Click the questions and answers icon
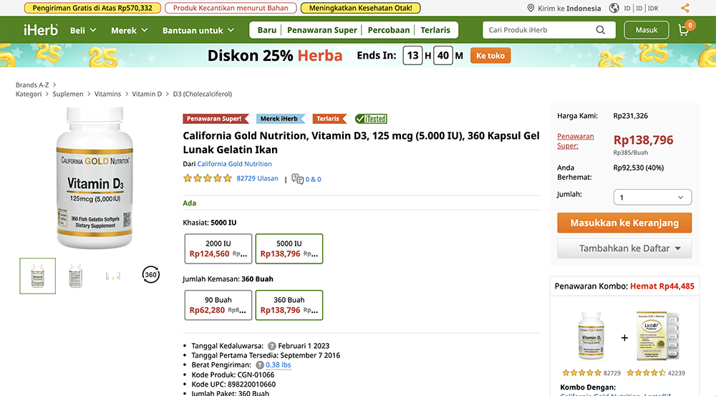The width and height of the screenshot is (716, 396). pyautogui.click(x=298, y=179)
